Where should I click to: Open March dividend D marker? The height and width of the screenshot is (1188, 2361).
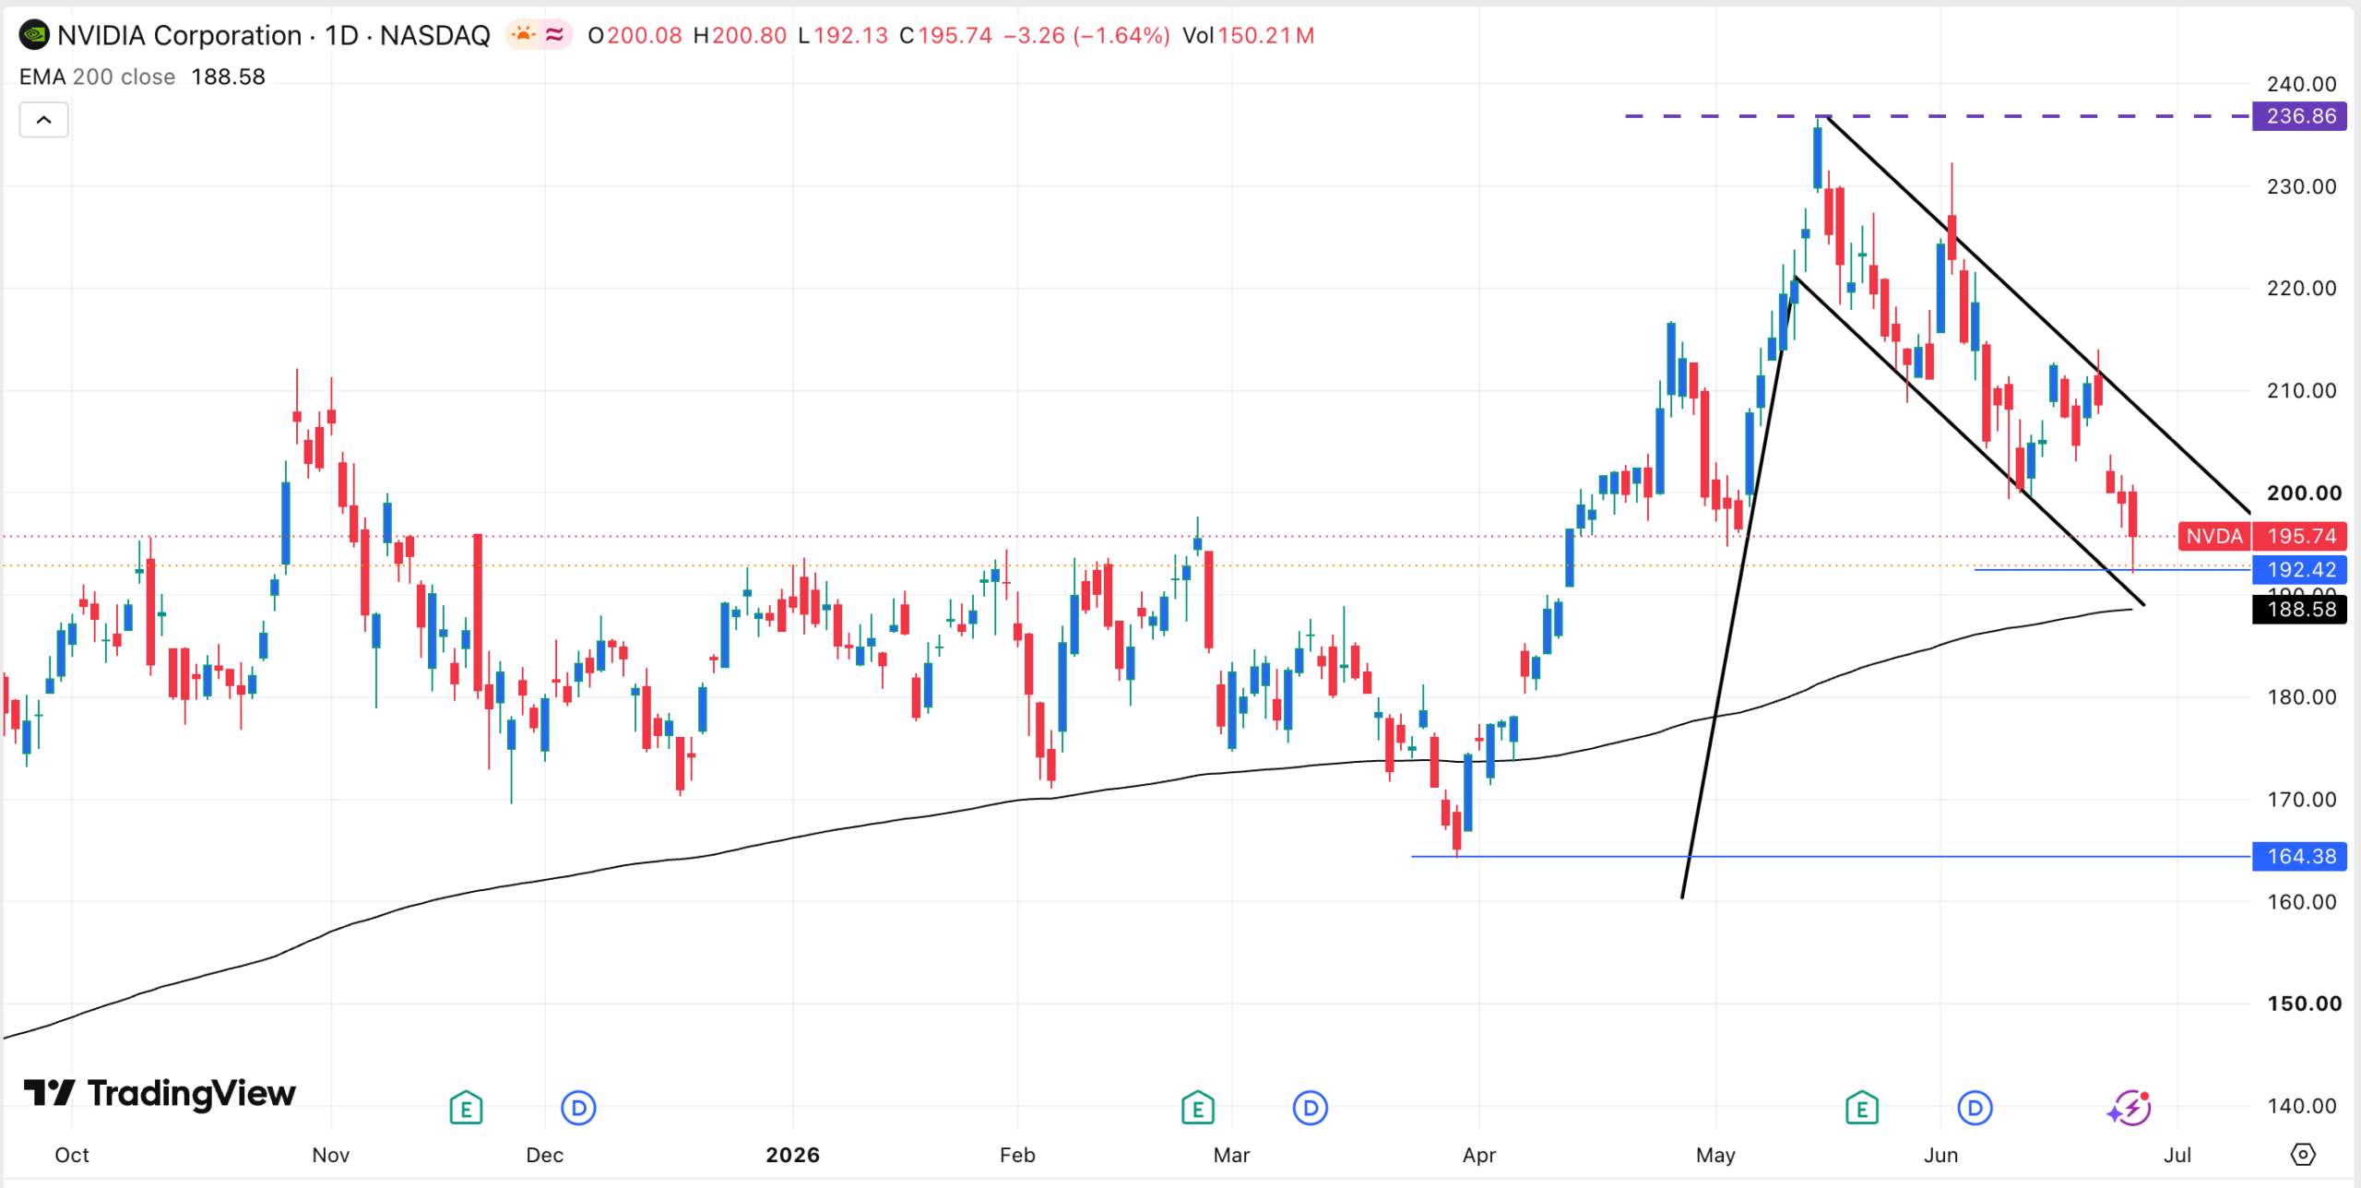coord(1310,1108)
